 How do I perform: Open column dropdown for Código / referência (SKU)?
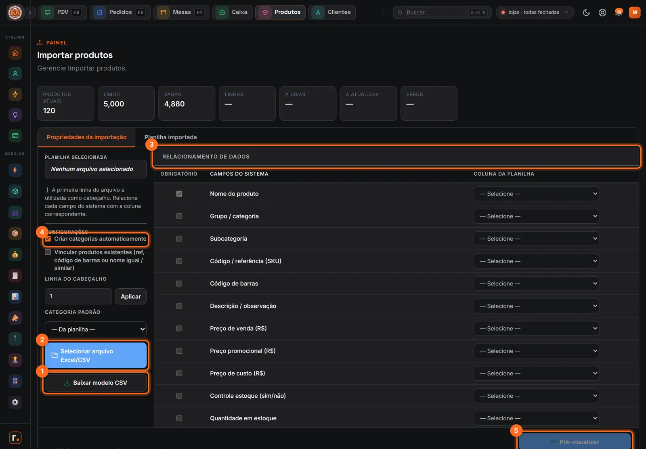[536, 261]
